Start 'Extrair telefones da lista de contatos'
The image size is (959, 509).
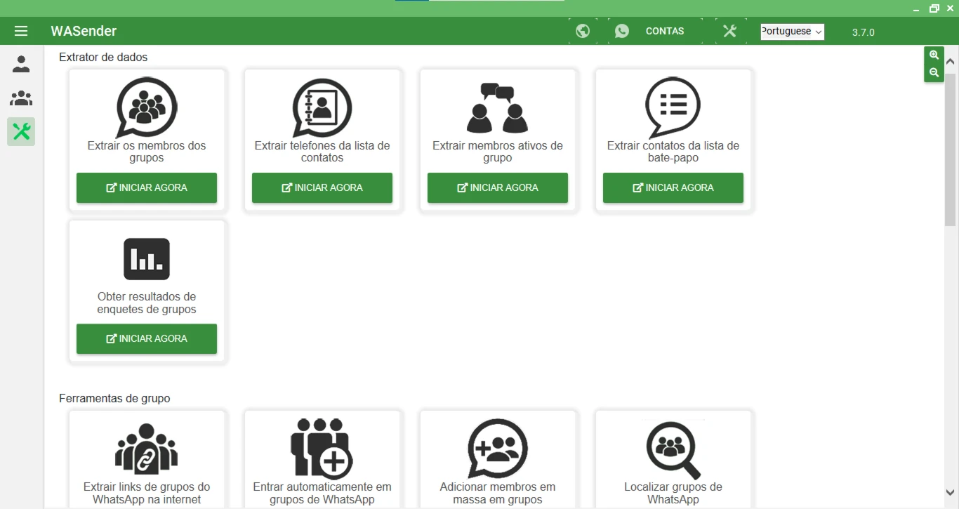[322, 187]
